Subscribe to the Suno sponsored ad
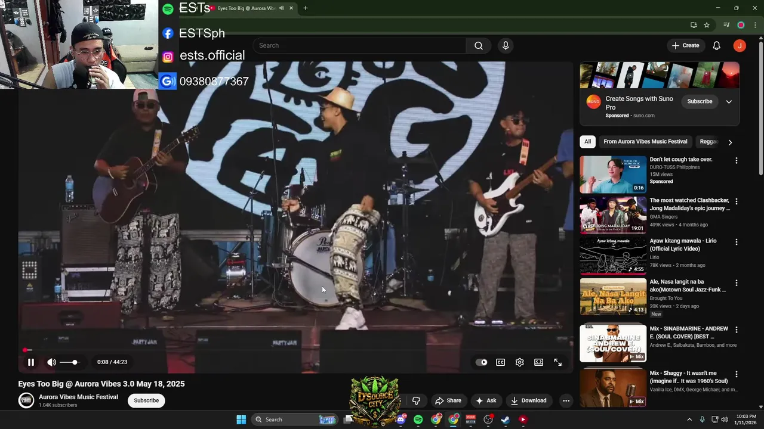The image size is (764, 429). 700,101
